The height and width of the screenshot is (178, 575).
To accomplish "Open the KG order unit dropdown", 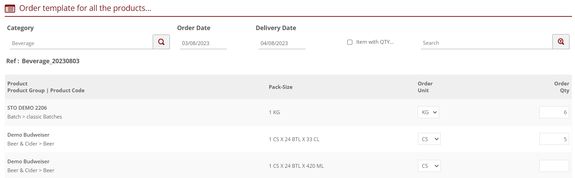I will (x=428, y=112).
